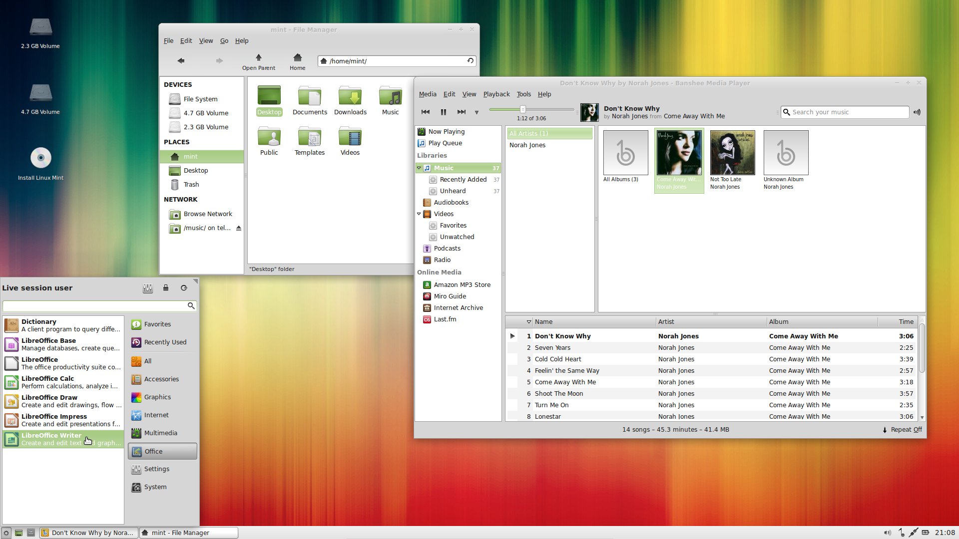This screenshot has height=539, width=959.
Task: Select the track Seven Years
Action: (x=552, y=348)
